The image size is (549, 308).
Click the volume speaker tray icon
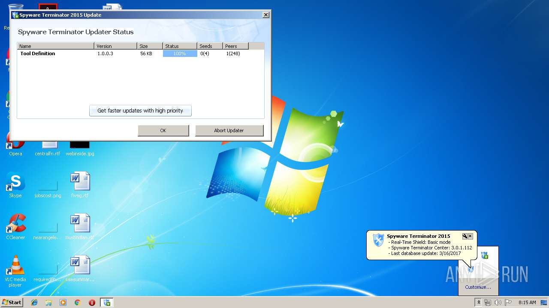(x=498, y=302)
